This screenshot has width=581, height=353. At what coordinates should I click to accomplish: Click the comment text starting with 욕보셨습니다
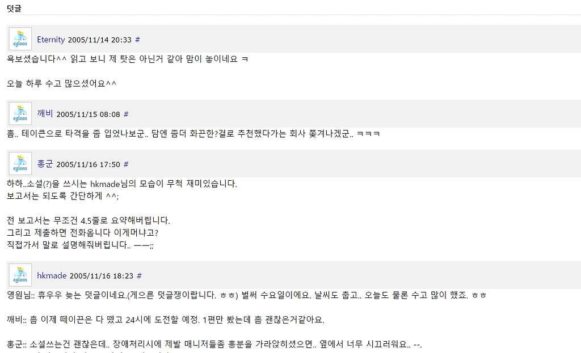128,59
